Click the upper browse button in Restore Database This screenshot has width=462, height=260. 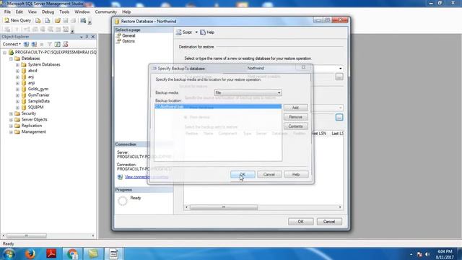339,77
